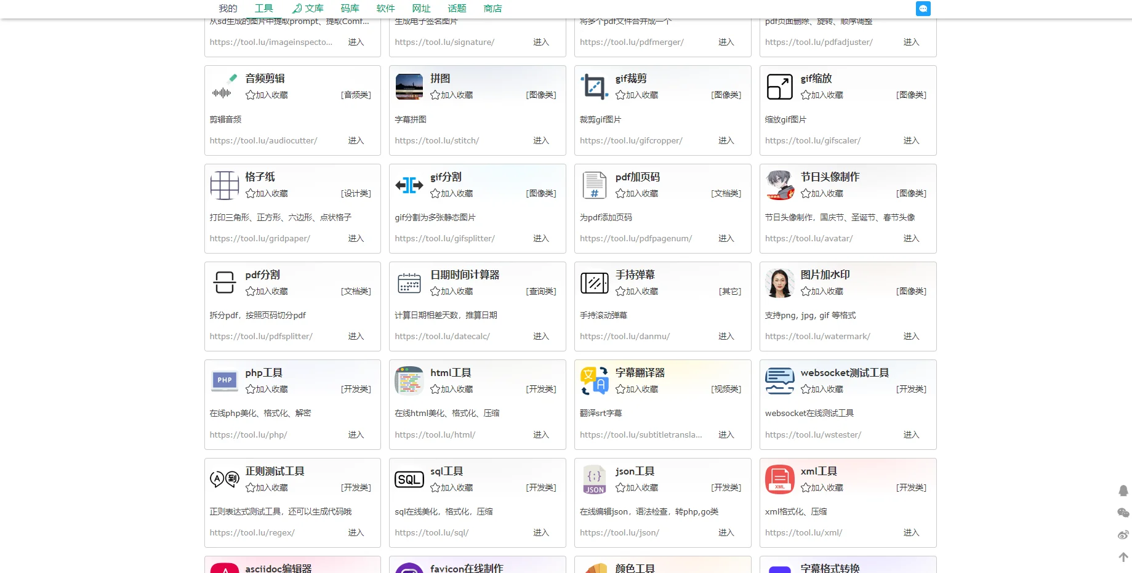Viewport: 1132px width, 573px height.
Task: Open the 手持弹幕 icon
Action: (x=595, y=283)
